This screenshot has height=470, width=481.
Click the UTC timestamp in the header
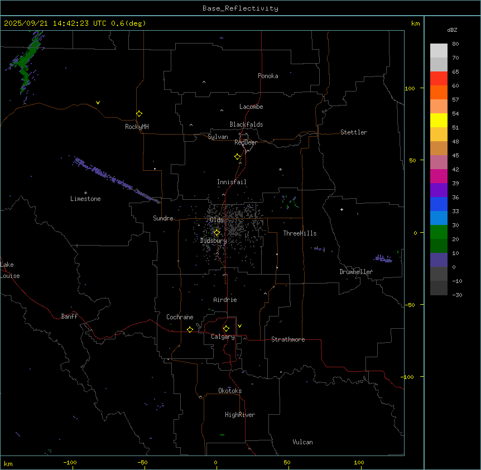click(x=75, y=23)
